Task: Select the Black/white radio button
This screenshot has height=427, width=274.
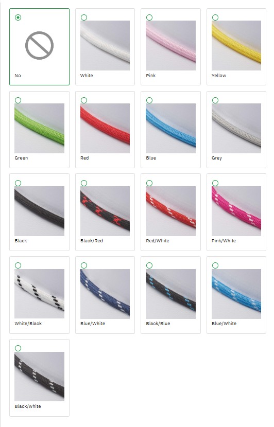Action: click(18, 348)
